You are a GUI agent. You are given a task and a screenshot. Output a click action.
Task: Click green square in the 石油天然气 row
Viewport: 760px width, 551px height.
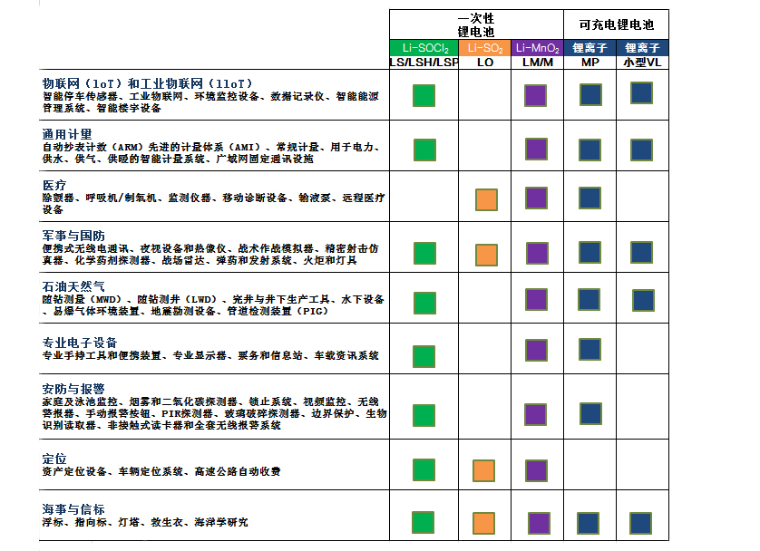click(424, 303)
